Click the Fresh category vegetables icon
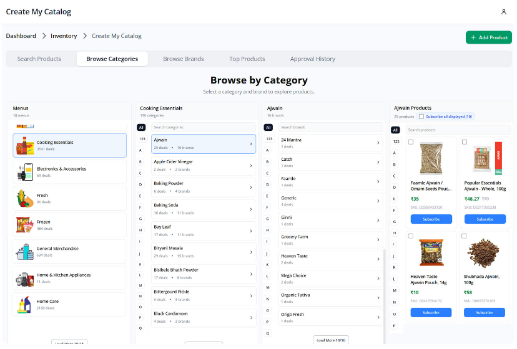517x349 pixels. tap(25, 198)
